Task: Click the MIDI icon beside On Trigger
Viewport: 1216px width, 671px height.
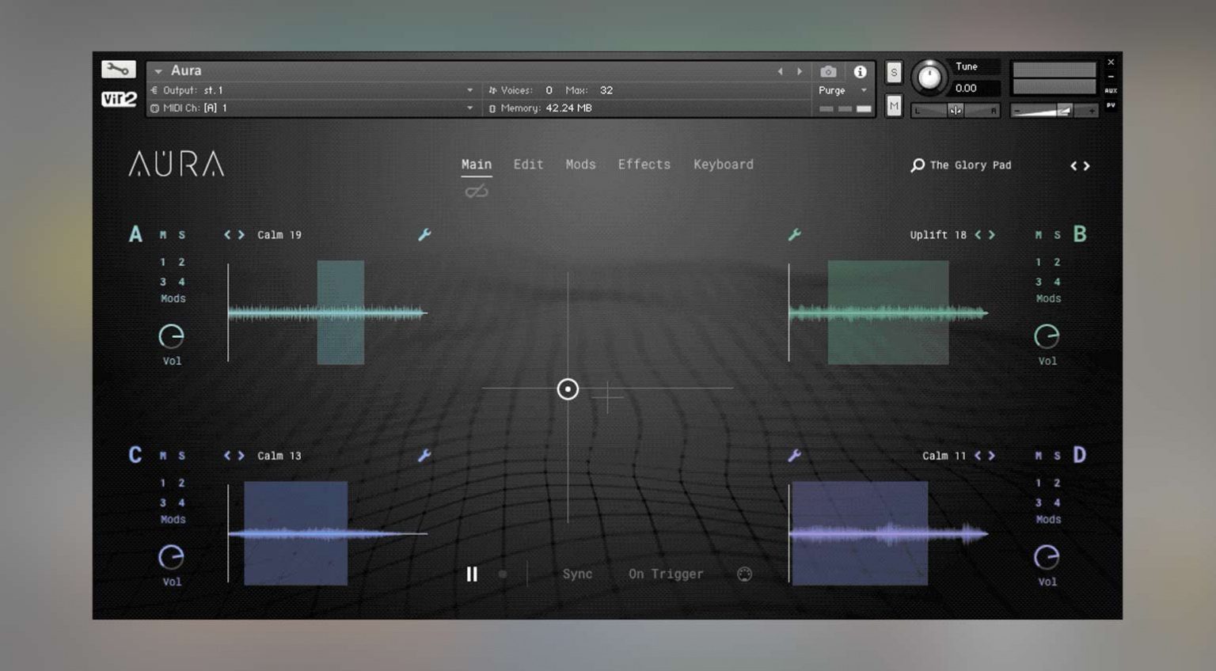Action: point(744,574)
